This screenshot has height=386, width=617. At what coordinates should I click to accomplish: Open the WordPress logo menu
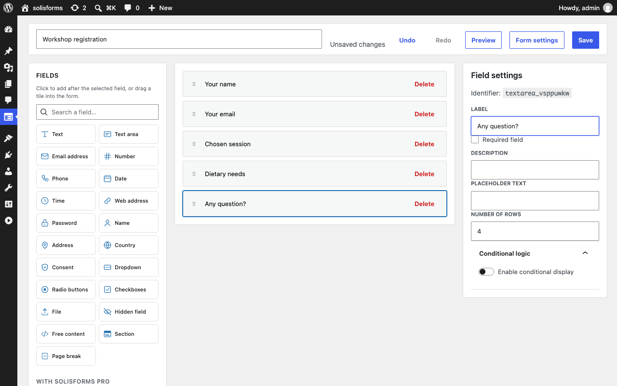9,8
